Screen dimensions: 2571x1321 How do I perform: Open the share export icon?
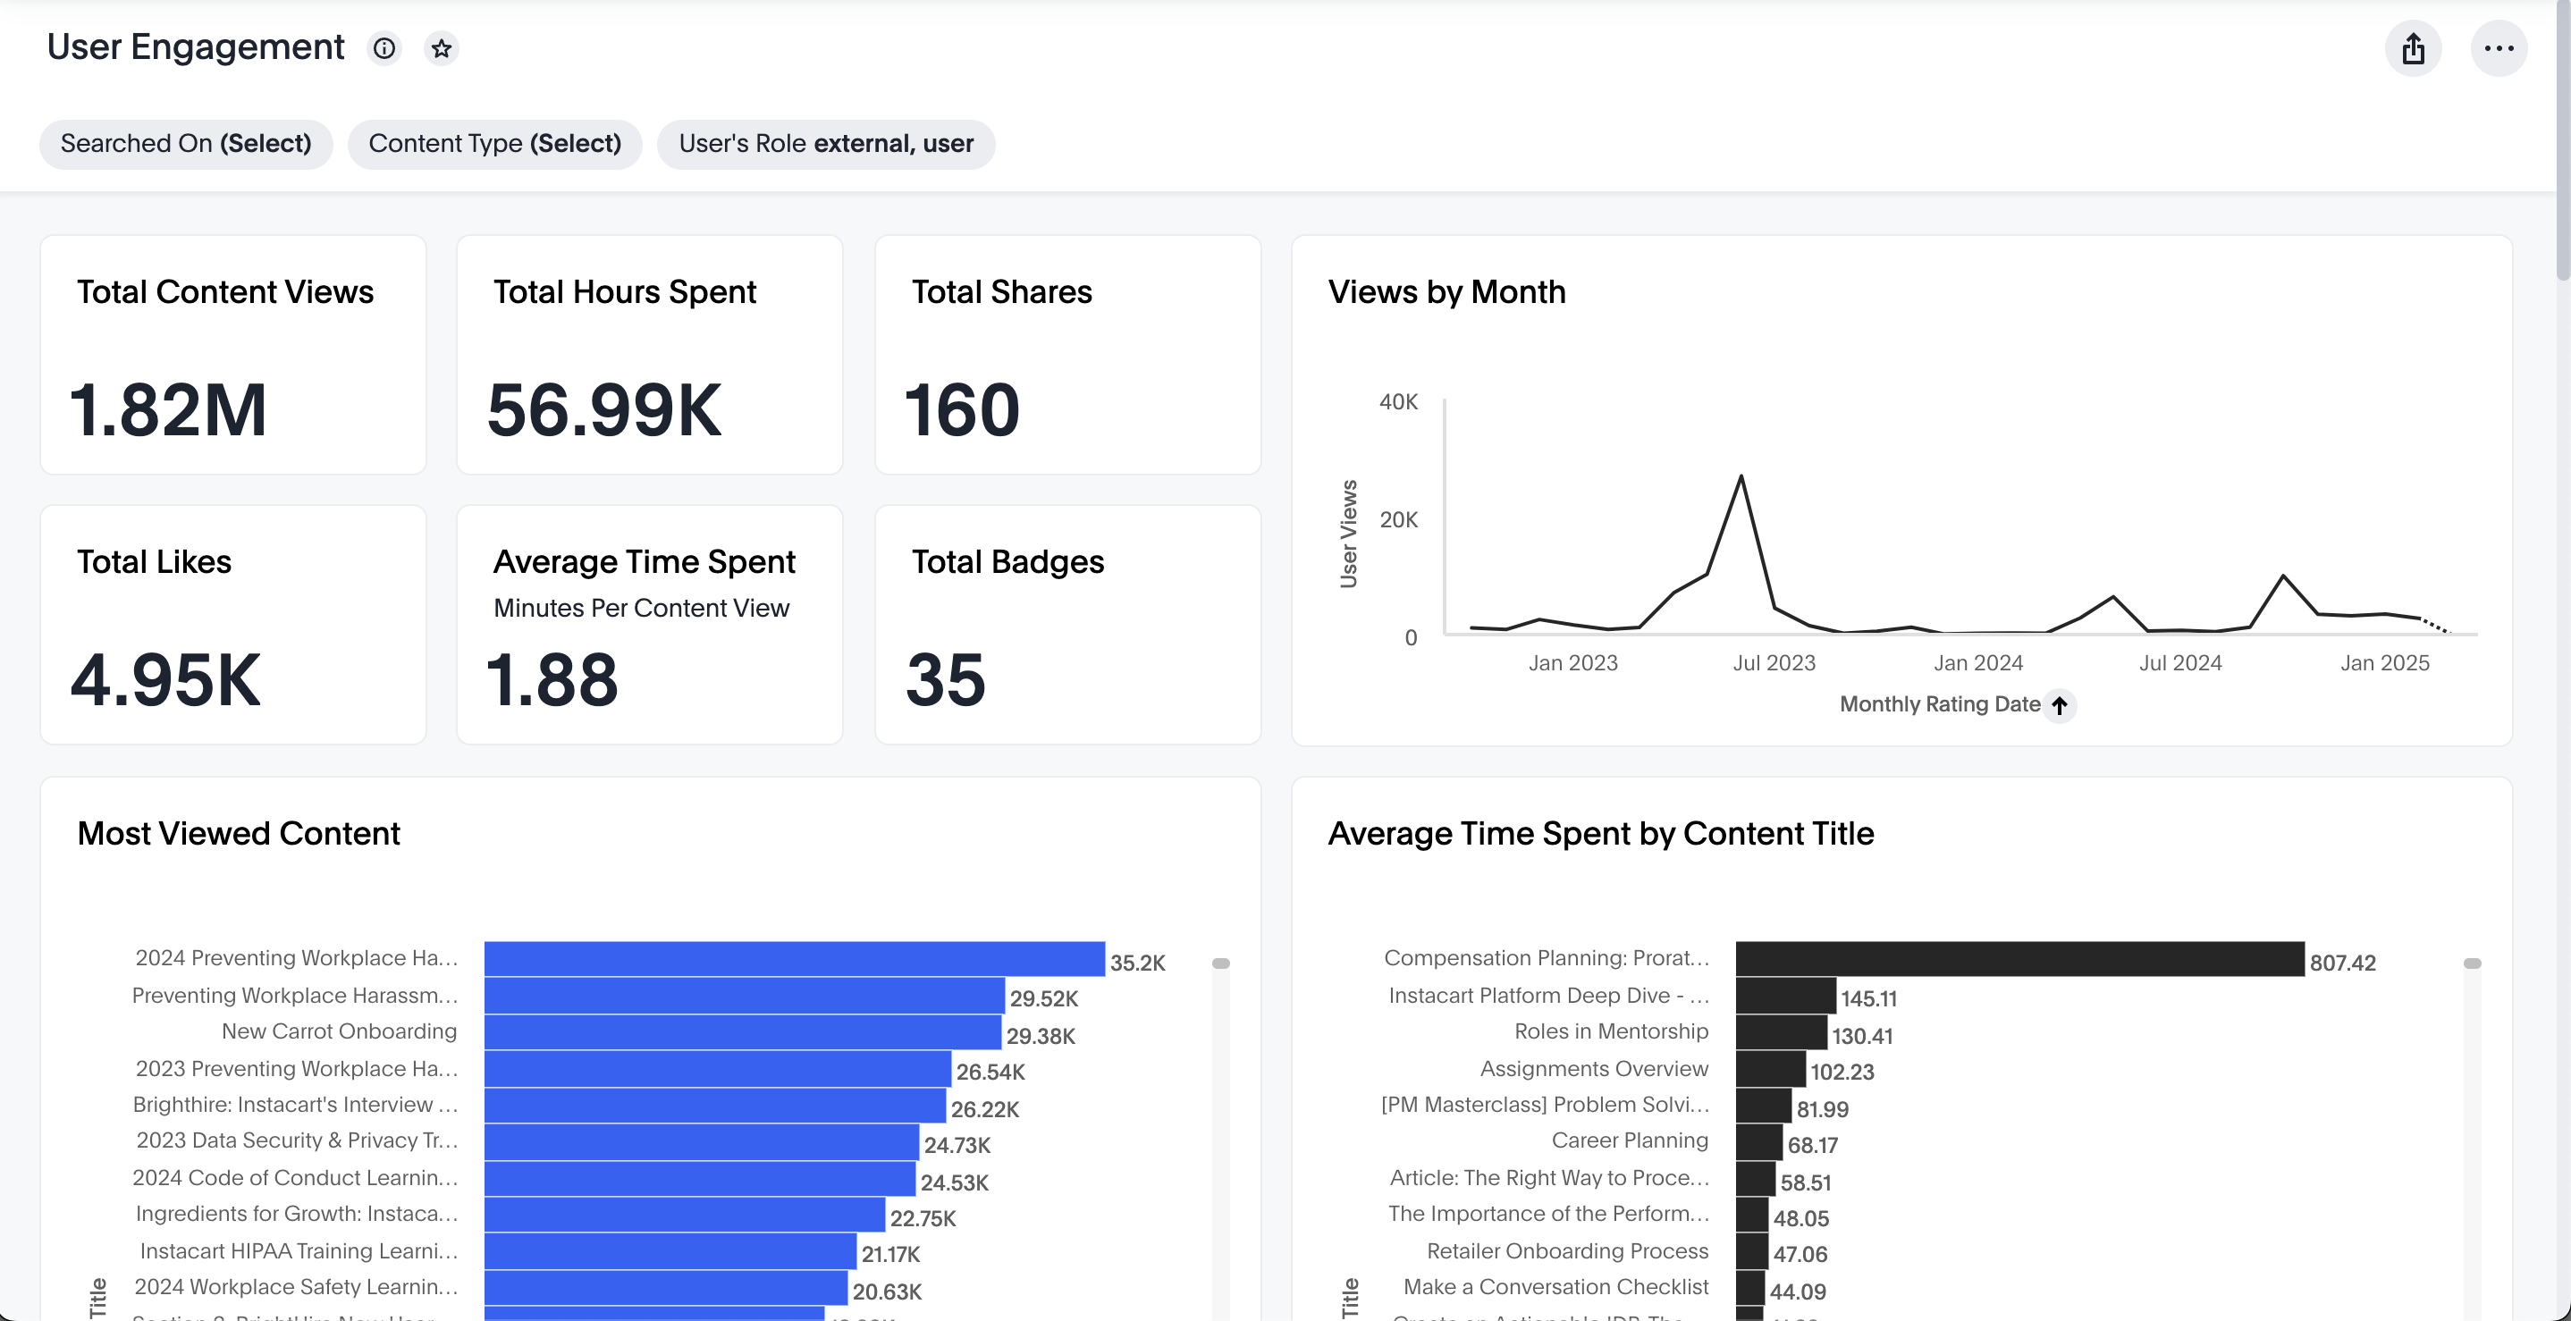click(x=2414, y=48)
